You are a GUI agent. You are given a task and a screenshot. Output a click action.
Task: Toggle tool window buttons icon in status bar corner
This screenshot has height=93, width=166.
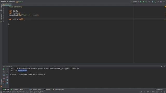coord(1,92)
